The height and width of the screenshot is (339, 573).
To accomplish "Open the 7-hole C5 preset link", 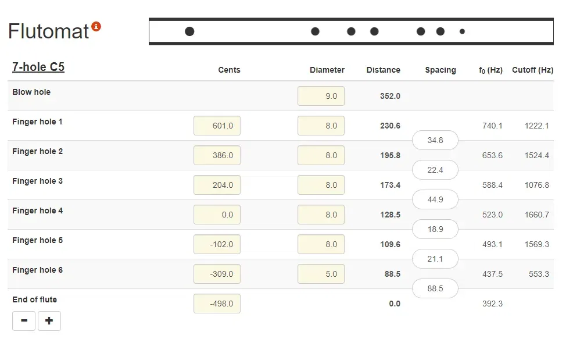I will (38, 67).
